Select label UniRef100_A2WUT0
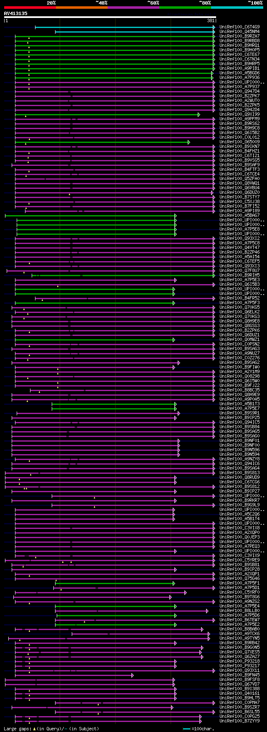Image resolution: width=267 pixels, height=732 pixels. [x=239, y=100]
